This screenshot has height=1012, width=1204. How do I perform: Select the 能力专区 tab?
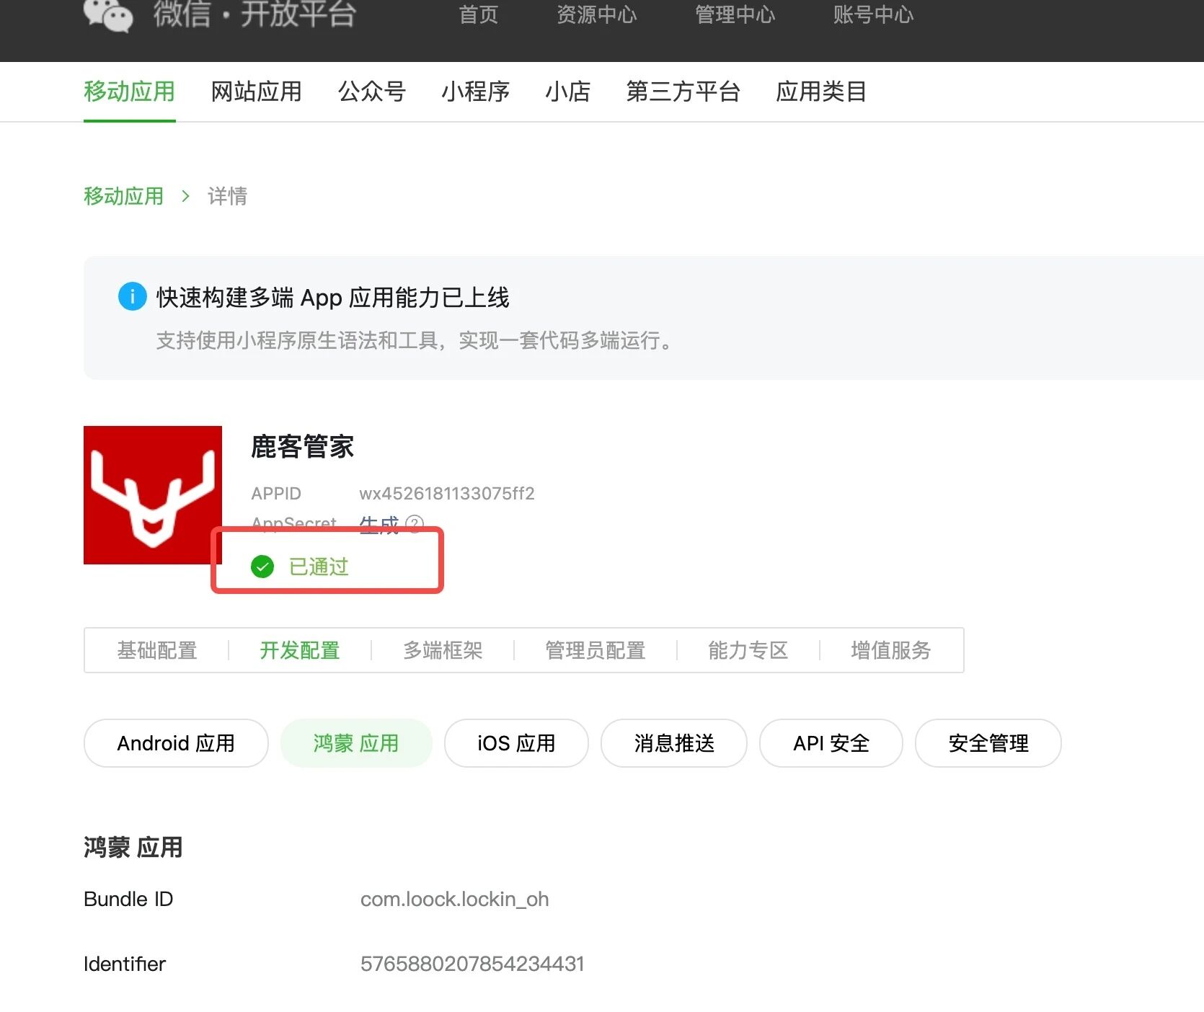[x=748, y=650]
